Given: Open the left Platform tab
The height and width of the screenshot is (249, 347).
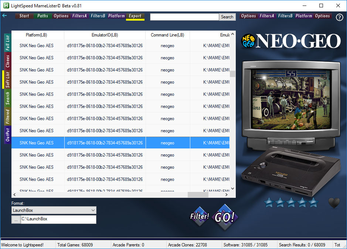Looking at the screenshot, I should click(116, 16).
